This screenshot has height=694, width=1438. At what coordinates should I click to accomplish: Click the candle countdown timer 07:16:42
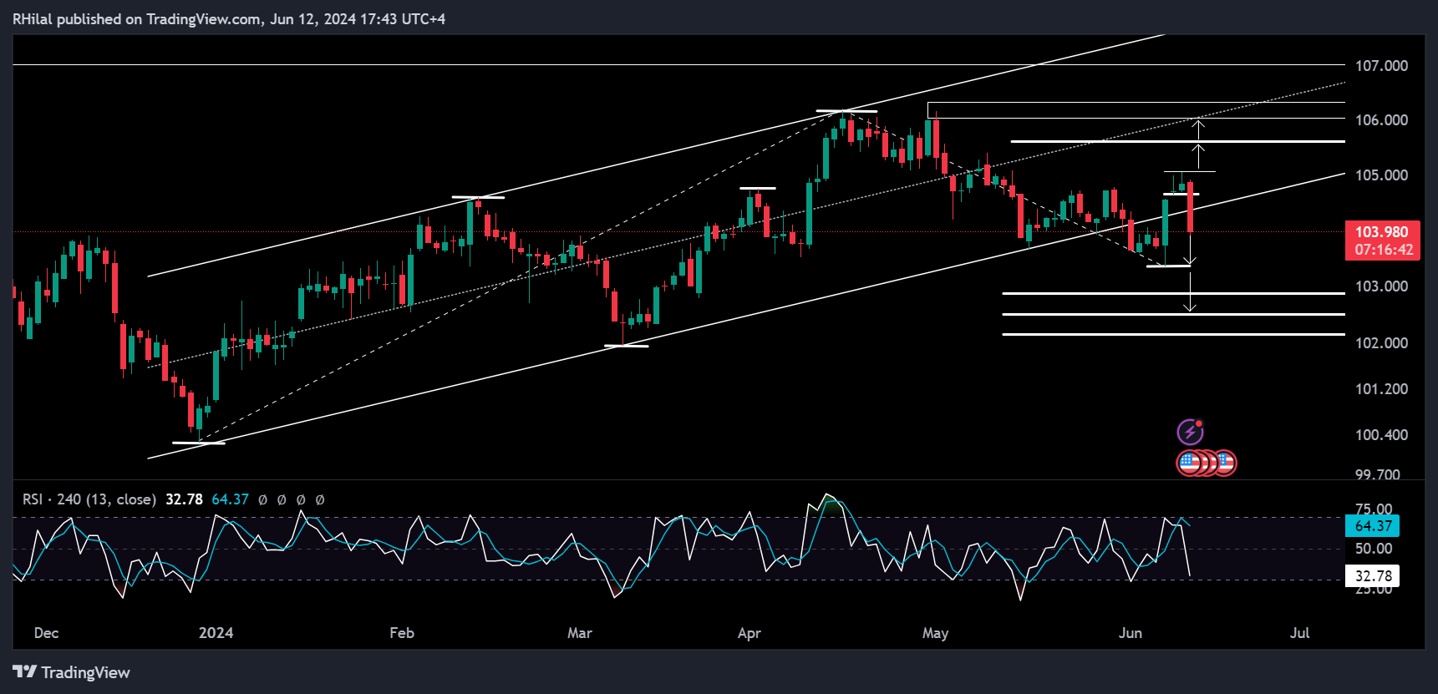(1384, 250)
